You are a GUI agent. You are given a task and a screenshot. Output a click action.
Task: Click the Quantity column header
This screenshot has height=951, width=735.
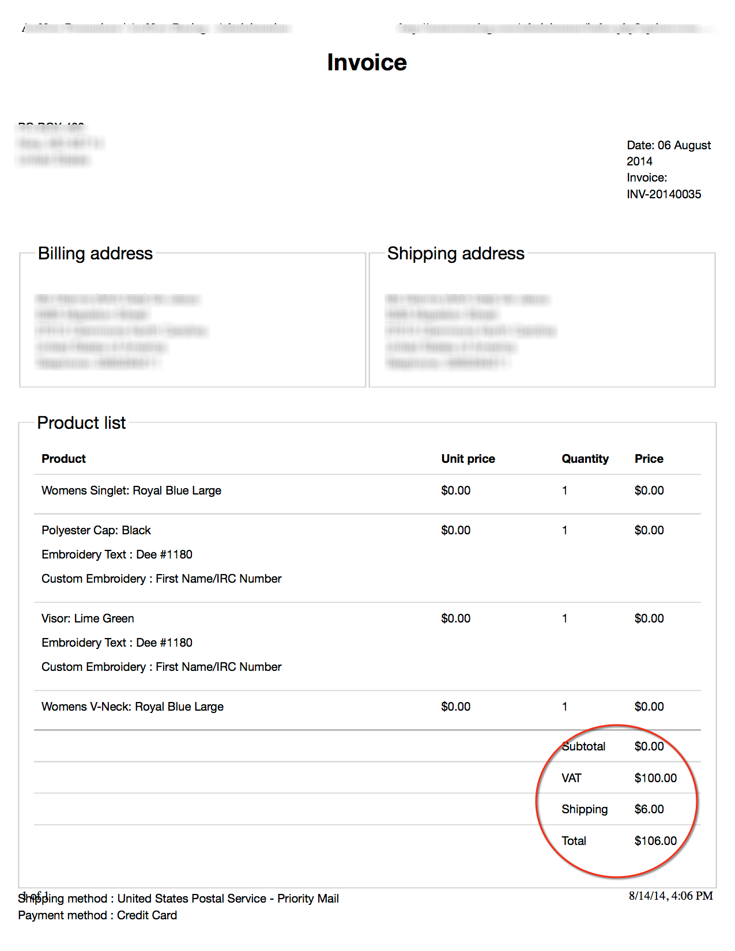[585, 459]
